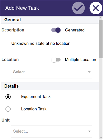Open the Unit Select dropdown
The image size is (103, 140).
tap(51, 131)
